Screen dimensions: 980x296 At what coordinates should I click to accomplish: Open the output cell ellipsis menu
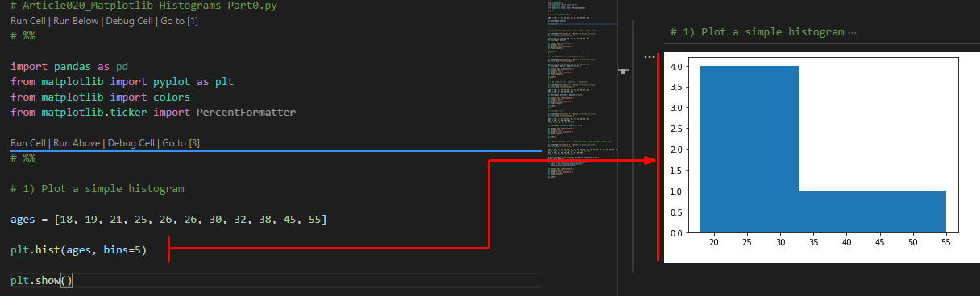click(649, 57)
